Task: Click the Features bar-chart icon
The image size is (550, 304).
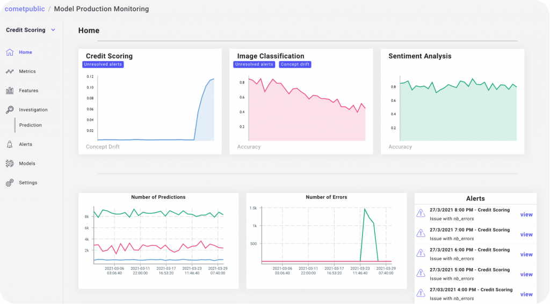Action: 10,91
